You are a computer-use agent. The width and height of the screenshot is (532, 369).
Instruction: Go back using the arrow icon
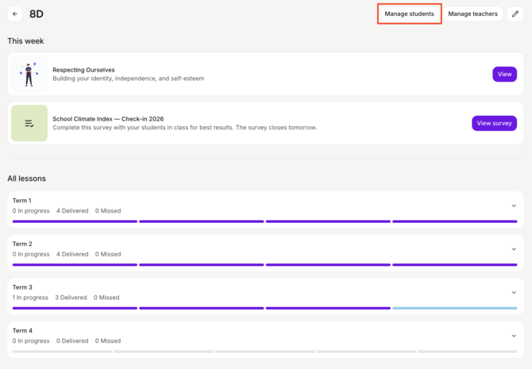point(15,14)
